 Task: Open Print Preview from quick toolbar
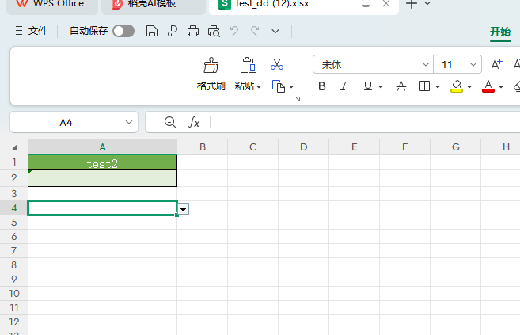click(214, 31)
